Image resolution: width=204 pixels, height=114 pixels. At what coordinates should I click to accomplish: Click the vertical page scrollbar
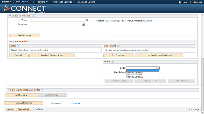(x=203, y=85)
